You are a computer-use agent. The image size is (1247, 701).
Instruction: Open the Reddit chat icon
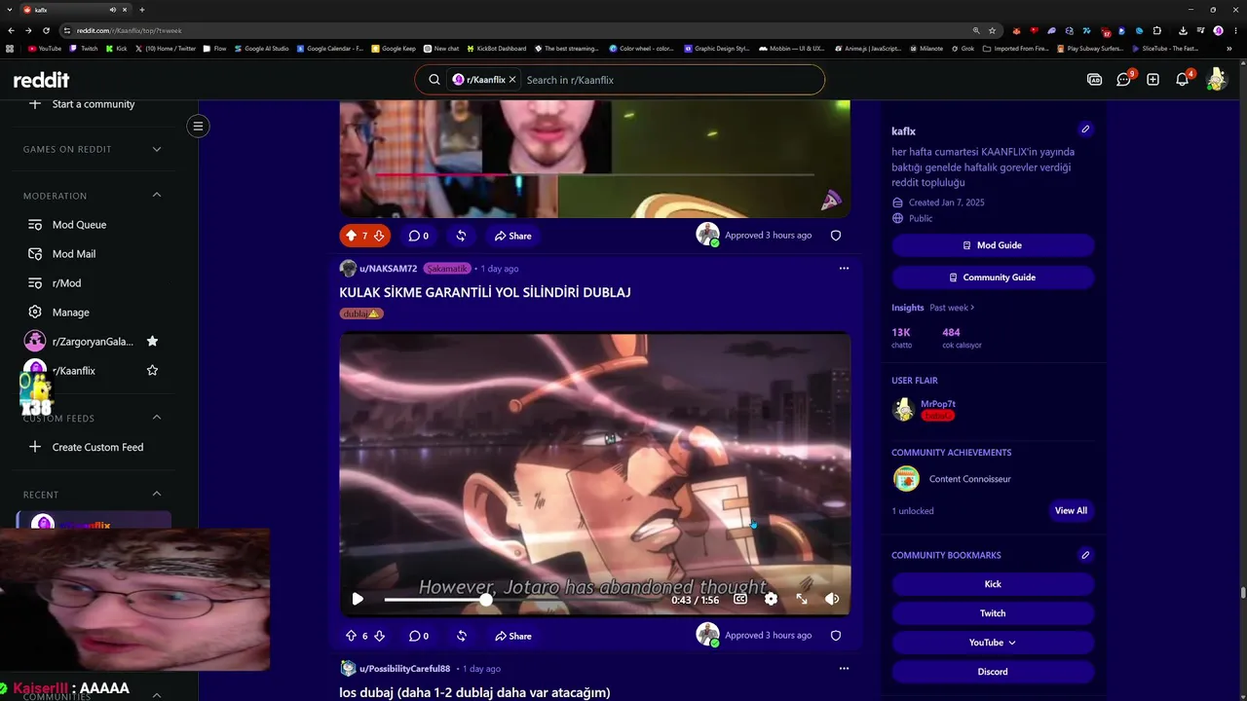pyautogui.click(x=1123, y=80)
